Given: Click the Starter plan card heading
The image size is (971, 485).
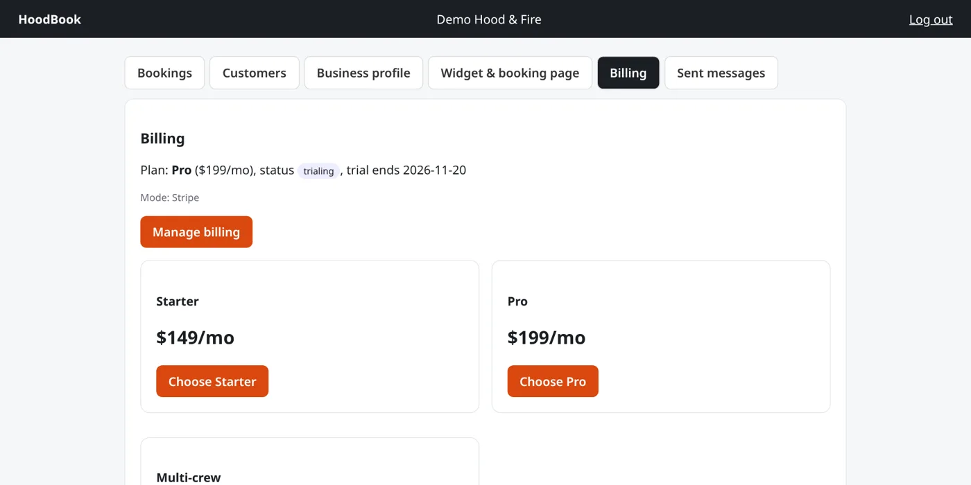Looking at the screenshot, I should click(x=178, y=301).
